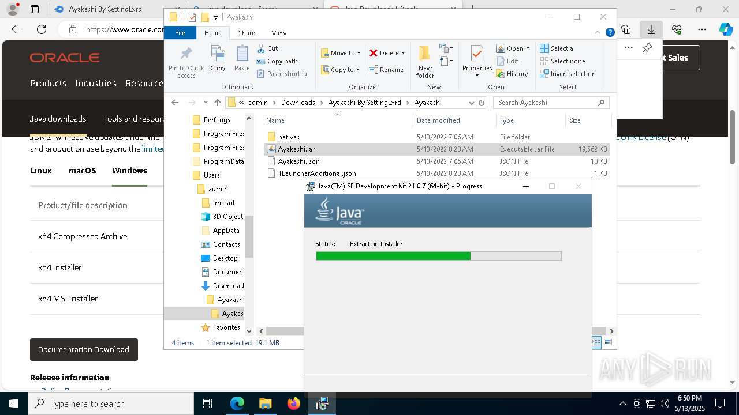The width and height of the screenshot is (739, 415).
Task: Switch to the Share ribbon tab
Action: coord(247,33)
